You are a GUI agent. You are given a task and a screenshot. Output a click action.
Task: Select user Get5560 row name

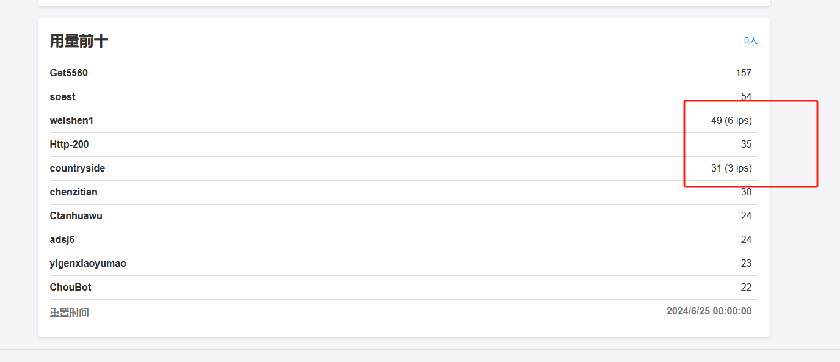tap(69, 73)
